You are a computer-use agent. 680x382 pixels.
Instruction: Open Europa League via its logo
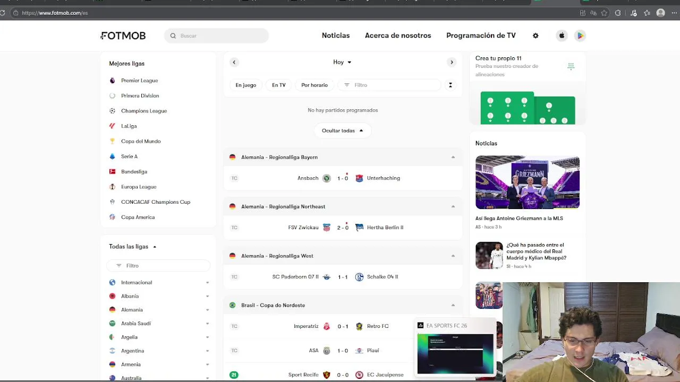pyautogui.click(x=112, y=187)
